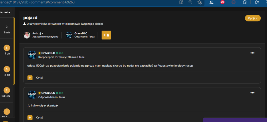The height and width of the screenshot is (122, 267).
Task: Open GraczDLC profile from first message
Action: coord(48,53)
